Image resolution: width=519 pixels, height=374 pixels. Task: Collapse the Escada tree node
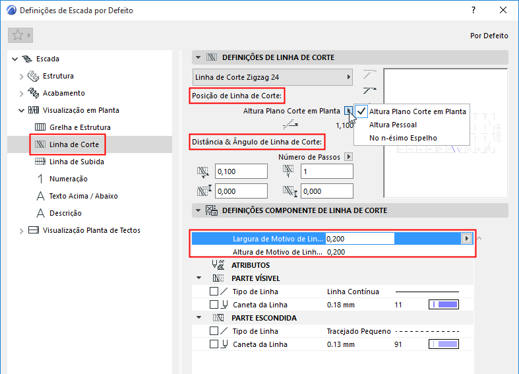[x=15, y=59]
